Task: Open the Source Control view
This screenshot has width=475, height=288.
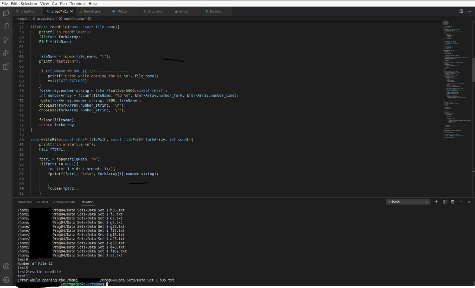Action: pos(6,40)
